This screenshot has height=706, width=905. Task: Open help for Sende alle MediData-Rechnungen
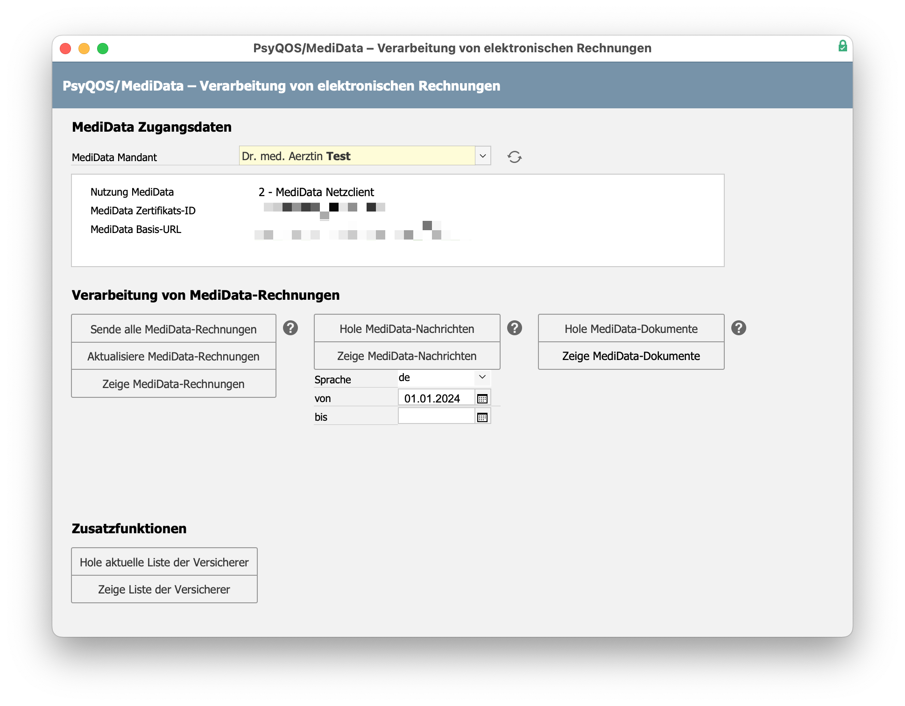290,328
